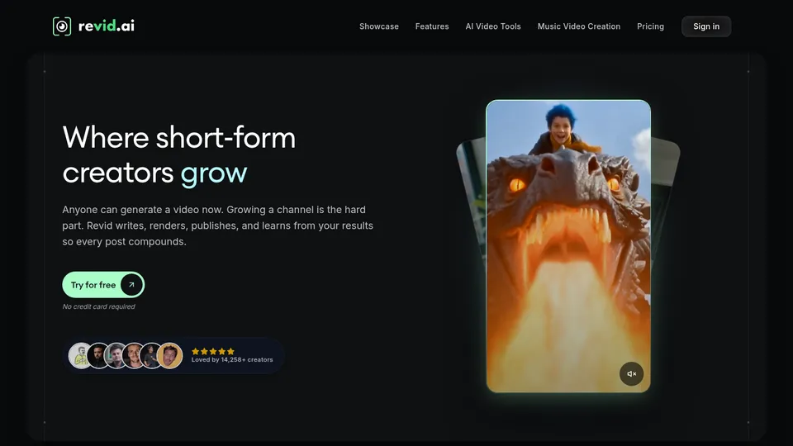
Task: Open Music Video Creation in the navbar
Action: tap(578, 26)
